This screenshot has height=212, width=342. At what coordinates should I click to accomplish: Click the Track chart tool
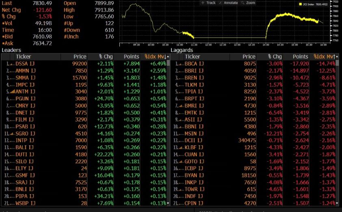point(208,3)
